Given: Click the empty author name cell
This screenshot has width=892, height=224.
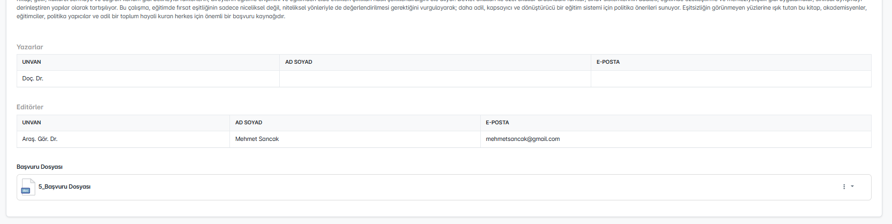Looking at the screenshot, I should (435, 79).
